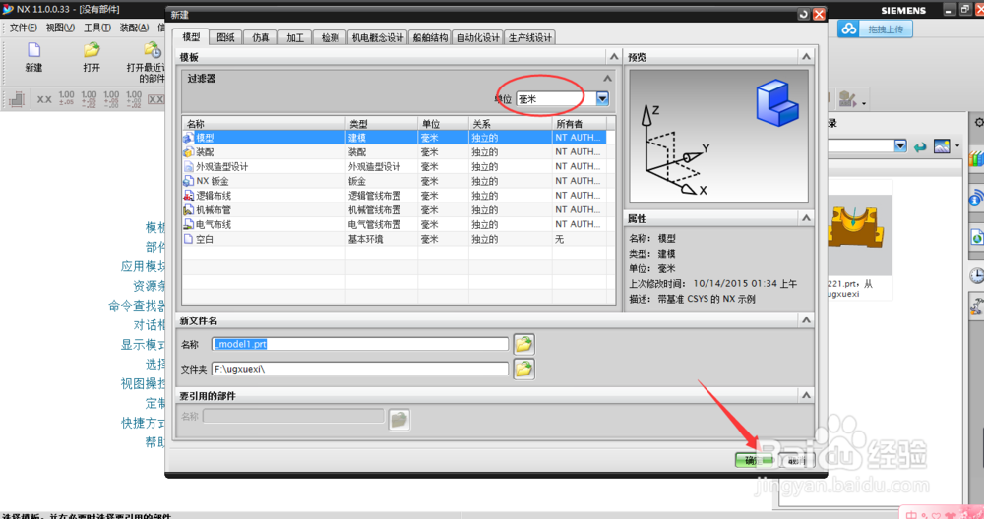Click the 应用模块 link on welcome page
The width and height of the screenshot is (984, 519).
(143, 266)
